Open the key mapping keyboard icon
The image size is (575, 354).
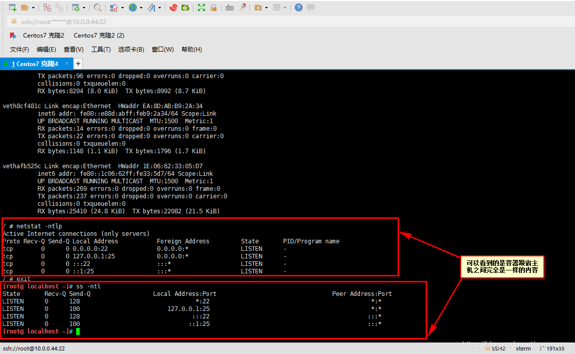point(230,8)
